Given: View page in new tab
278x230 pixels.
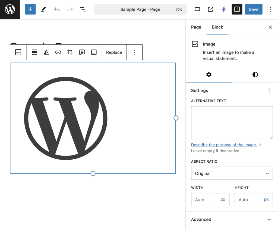Looking at the screenshot, I should pyautogui.click(x=210, y=9).
